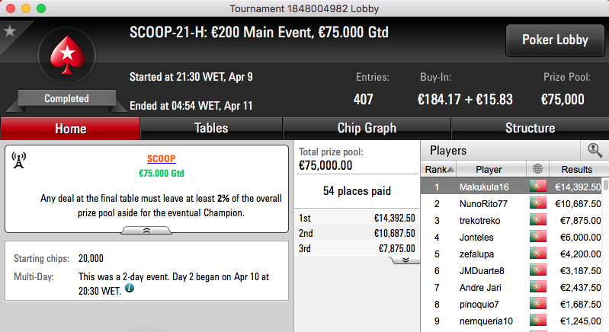
Task: Open the player search magnifier
Action: [x=595, y=150]
